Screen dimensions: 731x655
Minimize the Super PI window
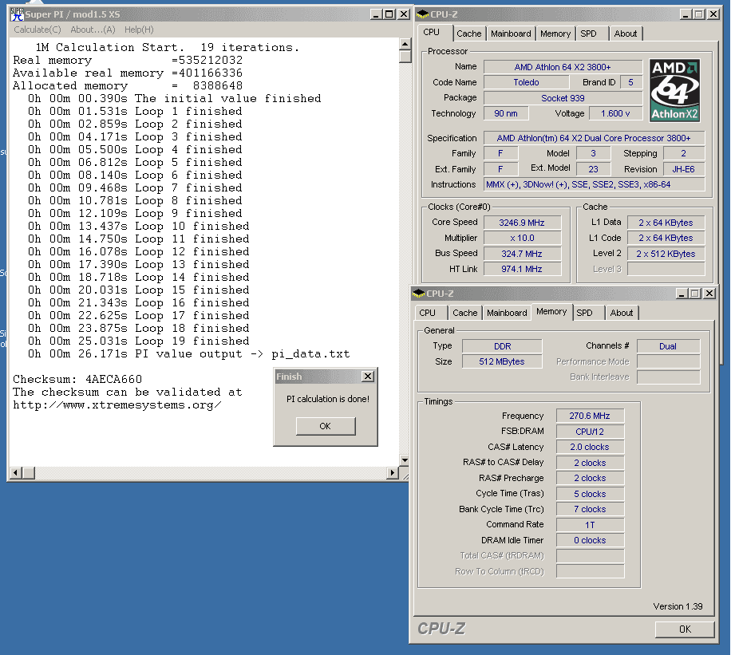pos(376,14)
